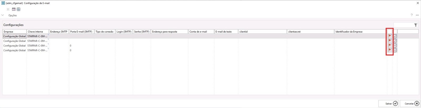Open the calculator toolbar icon
The width and height of the screenshot is (421, 108).
pos(18,9)
